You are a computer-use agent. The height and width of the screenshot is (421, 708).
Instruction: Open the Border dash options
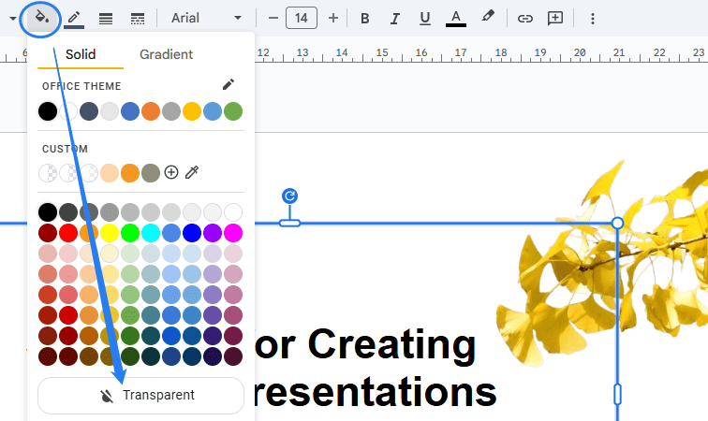tap(138, 19)
